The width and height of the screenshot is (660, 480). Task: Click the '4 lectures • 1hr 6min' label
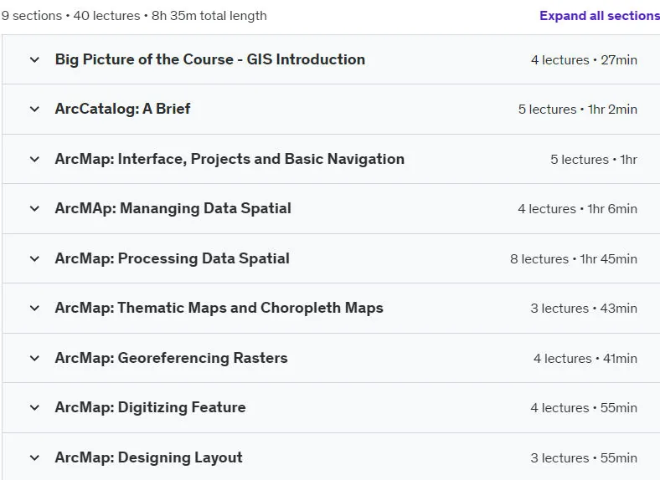point(578,209)
